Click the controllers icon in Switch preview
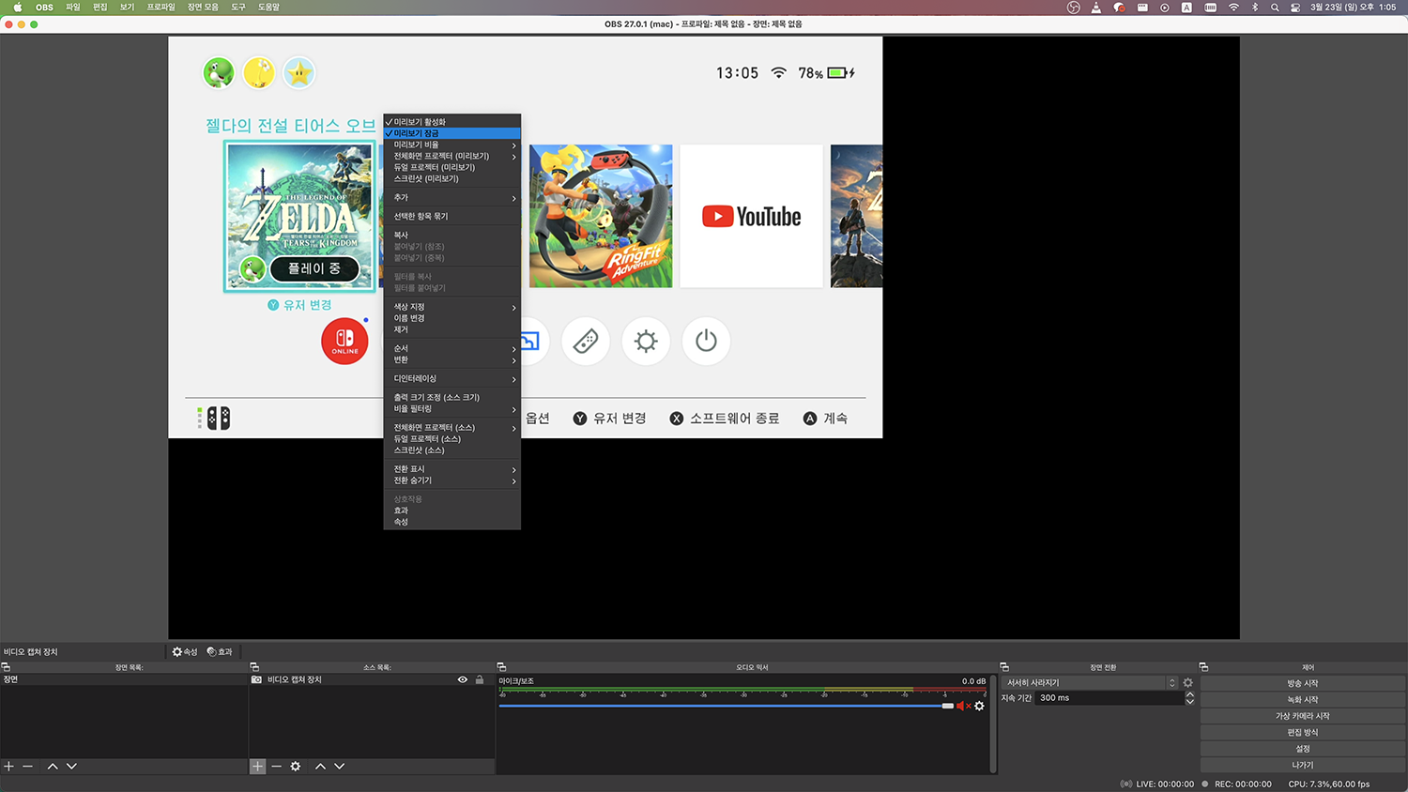Viewport: 1408px width, 792px height. (586, 341)
